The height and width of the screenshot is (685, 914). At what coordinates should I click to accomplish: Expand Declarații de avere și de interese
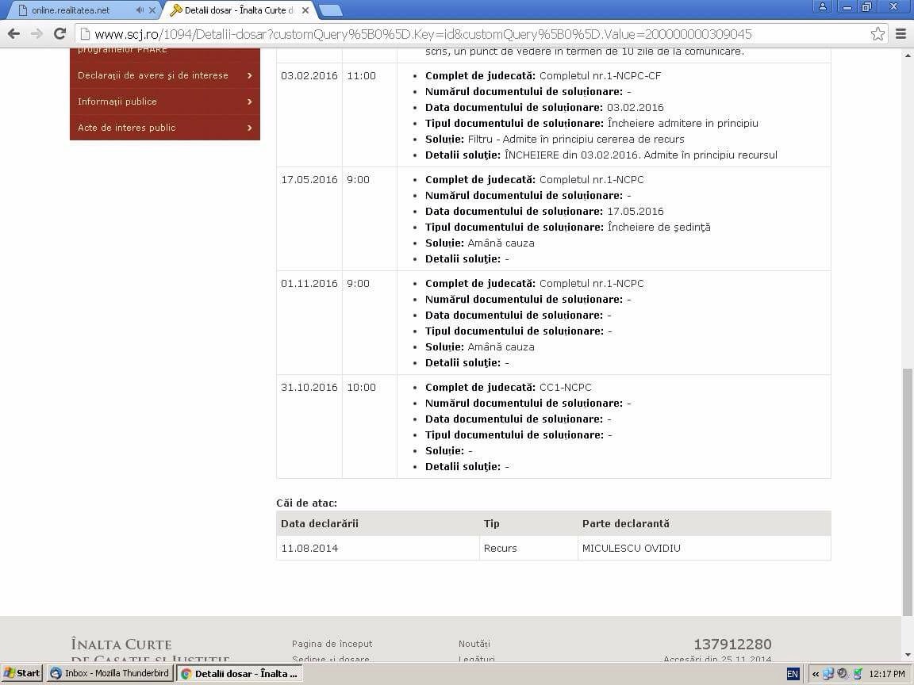point(164,75)
